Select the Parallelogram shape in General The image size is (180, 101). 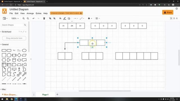click(x=24, y=55)
